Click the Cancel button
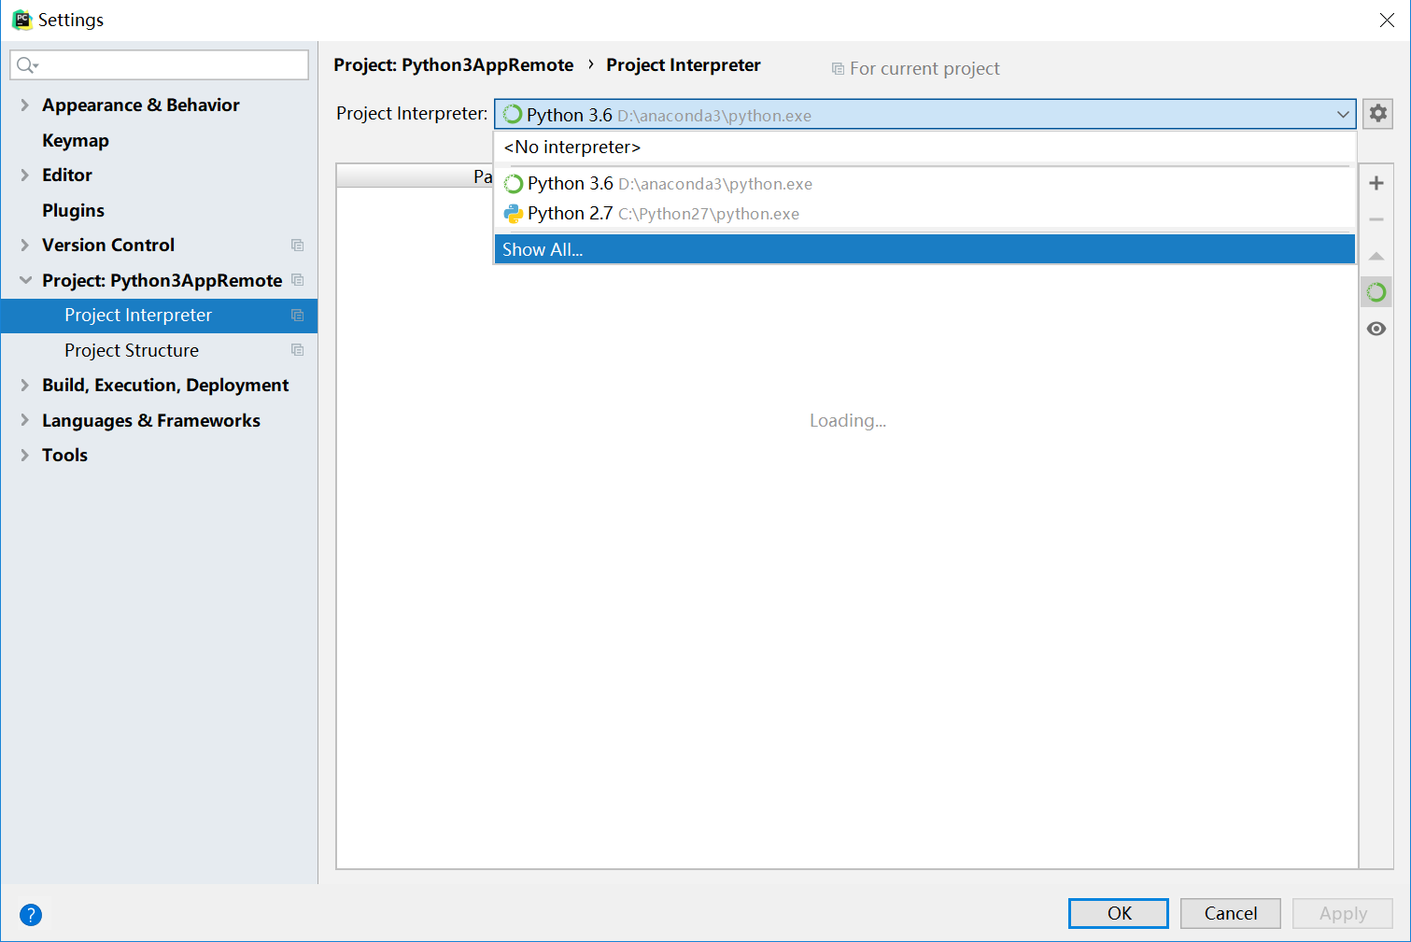The height and width of the screenshot is (942, 1411). coord(1231,913)
